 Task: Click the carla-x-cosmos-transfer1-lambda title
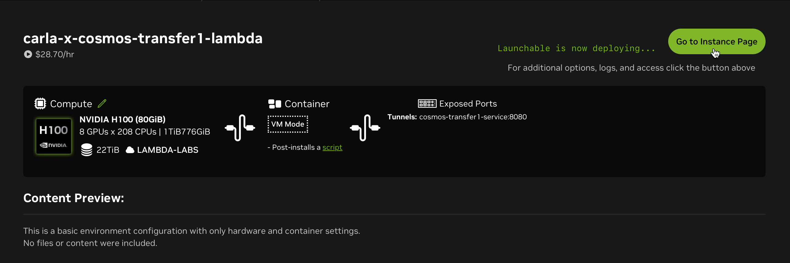pos(143,38)
